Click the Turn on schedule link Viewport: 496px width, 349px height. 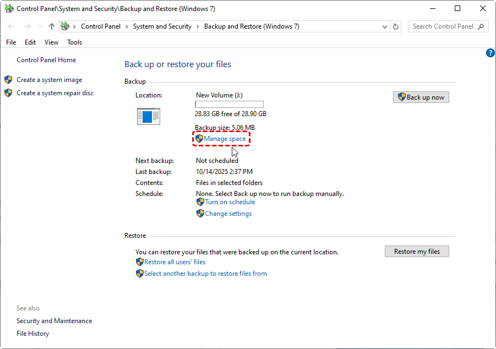[x=230, y=202]
